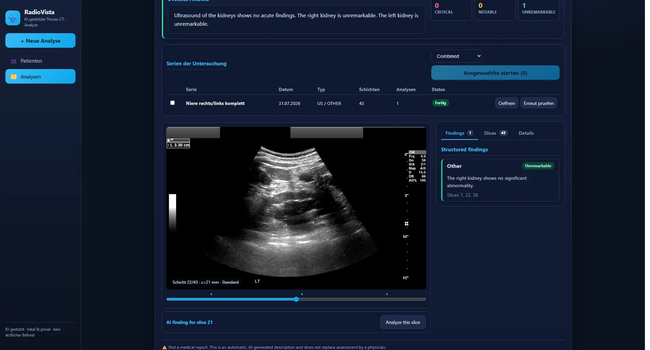Switch to the Details tab
650x350 pixels.
526,133
